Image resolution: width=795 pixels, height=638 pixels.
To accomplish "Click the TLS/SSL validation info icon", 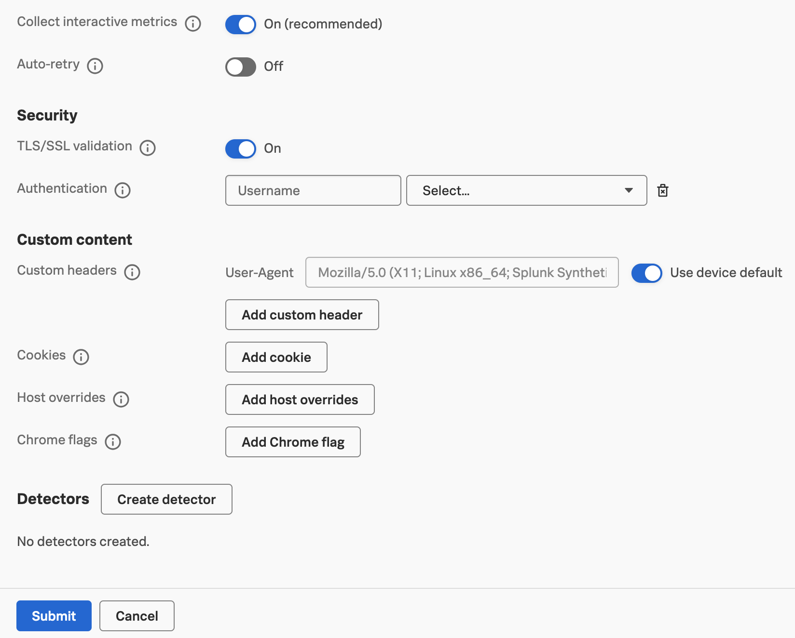I will tap(148, 148).
